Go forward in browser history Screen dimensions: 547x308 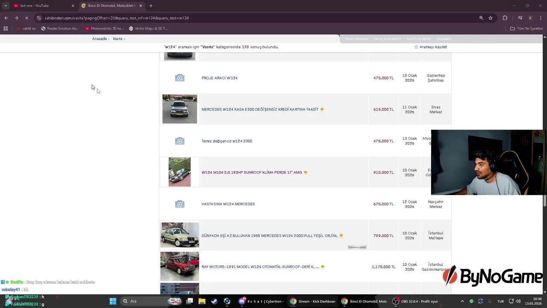tap(16, 18)
